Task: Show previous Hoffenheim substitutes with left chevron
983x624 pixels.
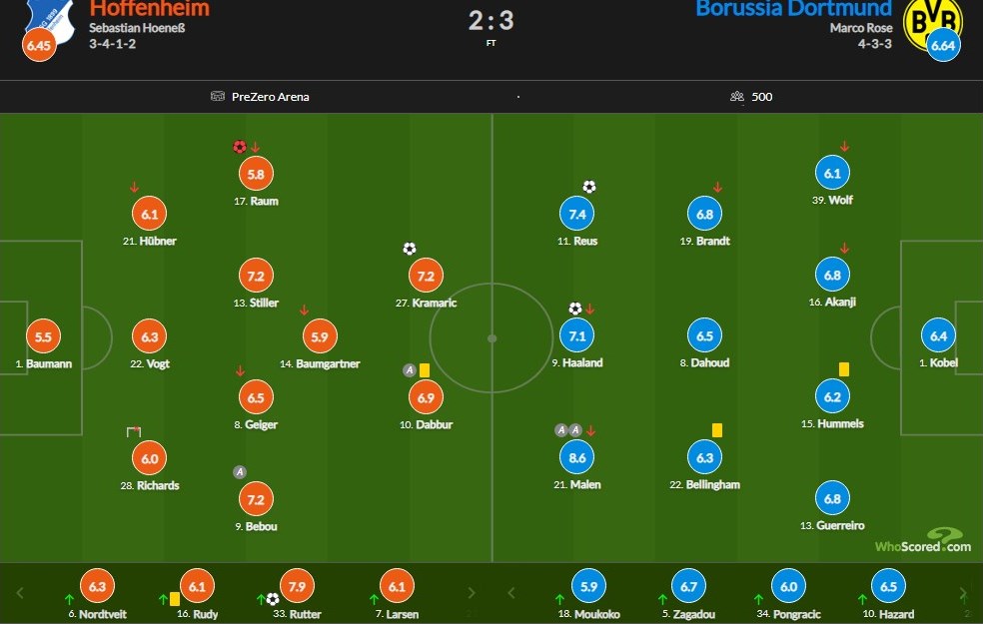Action: click(x=19, y=593)
